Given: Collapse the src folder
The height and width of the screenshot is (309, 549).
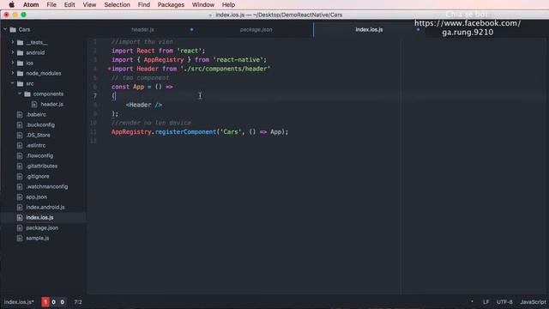Looking at the screenshot, I should pos(13,83).
